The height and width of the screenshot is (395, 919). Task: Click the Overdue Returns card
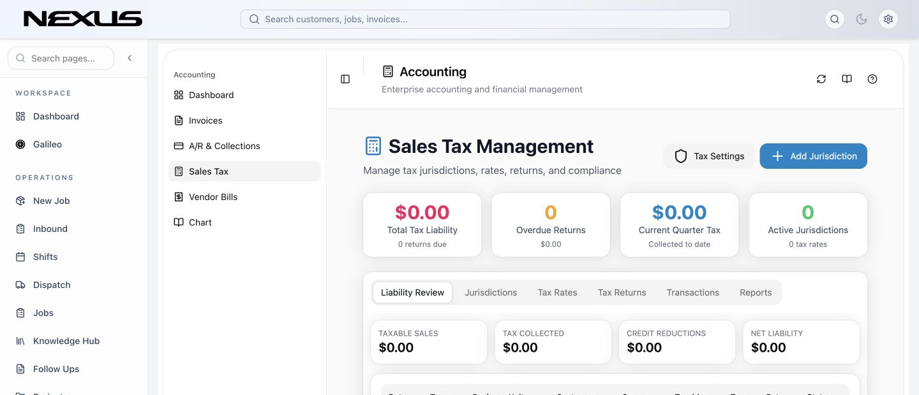coord(551,225)
